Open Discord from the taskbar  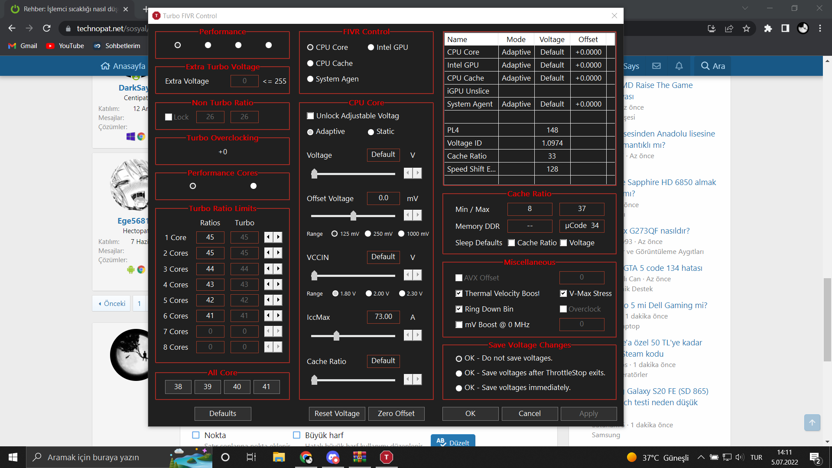tap(333, 457)
